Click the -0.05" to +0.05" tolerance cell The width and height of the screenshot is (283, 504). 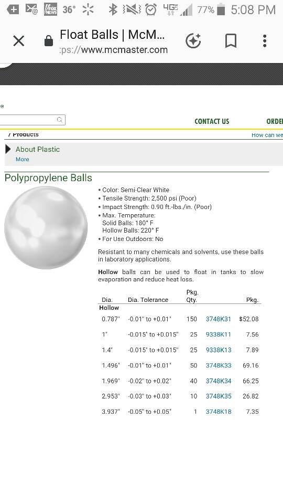tap(149, 412)
